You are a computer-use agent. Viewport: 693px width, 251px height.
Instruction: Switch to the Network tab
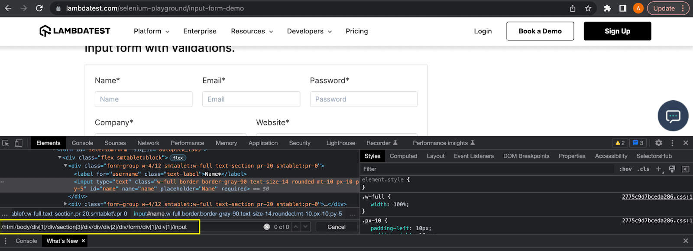click(148, 143)
